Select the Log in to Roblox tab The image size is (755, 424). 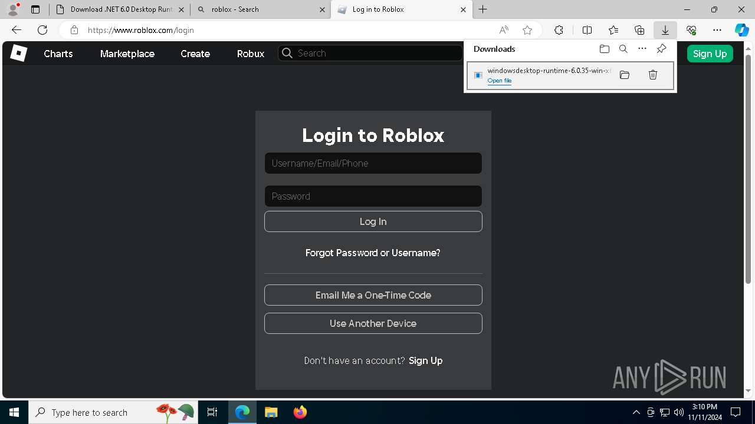[402, 9]
